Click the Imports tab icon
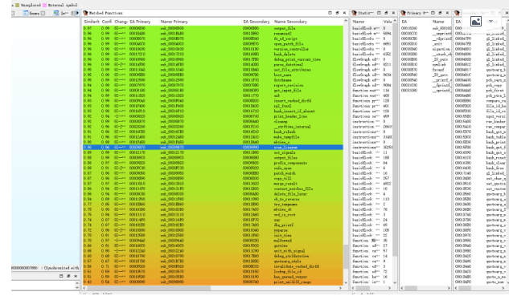 point(56,13)
